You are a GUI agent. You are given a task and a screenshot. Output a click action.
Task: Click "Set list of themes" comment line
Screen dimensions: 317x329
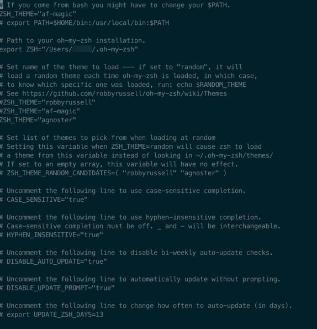108,138
